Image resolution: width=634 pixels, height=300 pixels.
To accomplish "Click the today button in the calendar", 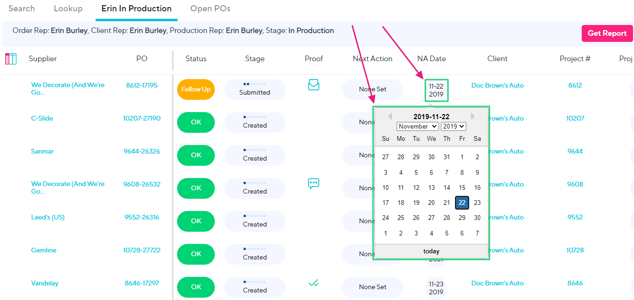I will [431, 251].
